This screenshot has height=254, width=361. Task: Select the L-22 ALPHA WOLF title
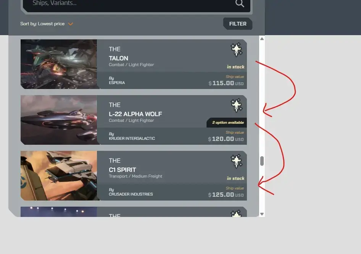pyautogui.click(x=135, y=114)
